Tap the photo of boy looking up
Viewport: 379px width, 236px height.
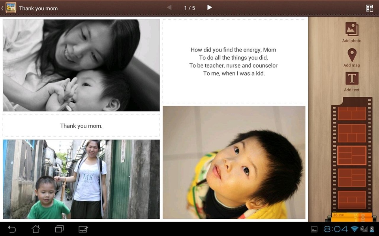(x=234, y=162)
